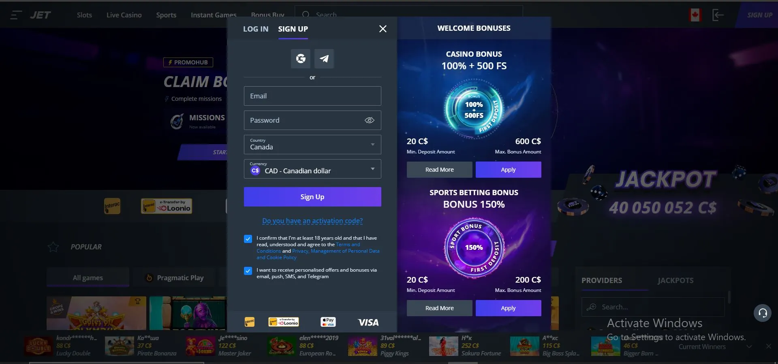The height and width of the screenshot is (364, 778).
Task: Open the Master Joker winner thumbnail
Action: tap(201, 346)
